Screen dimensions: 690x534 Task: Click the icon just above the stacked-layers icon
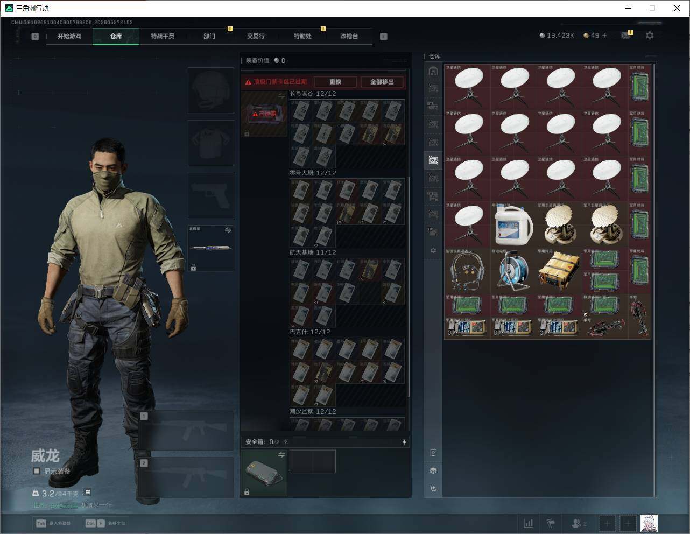click(433, 453)
